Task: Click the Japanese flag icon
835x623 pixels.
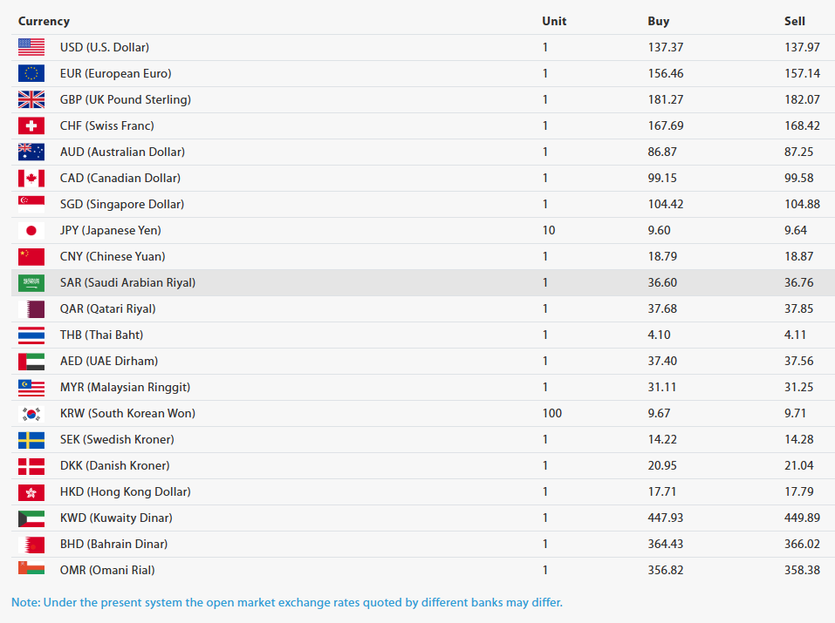Action: [x=31, y=230]
